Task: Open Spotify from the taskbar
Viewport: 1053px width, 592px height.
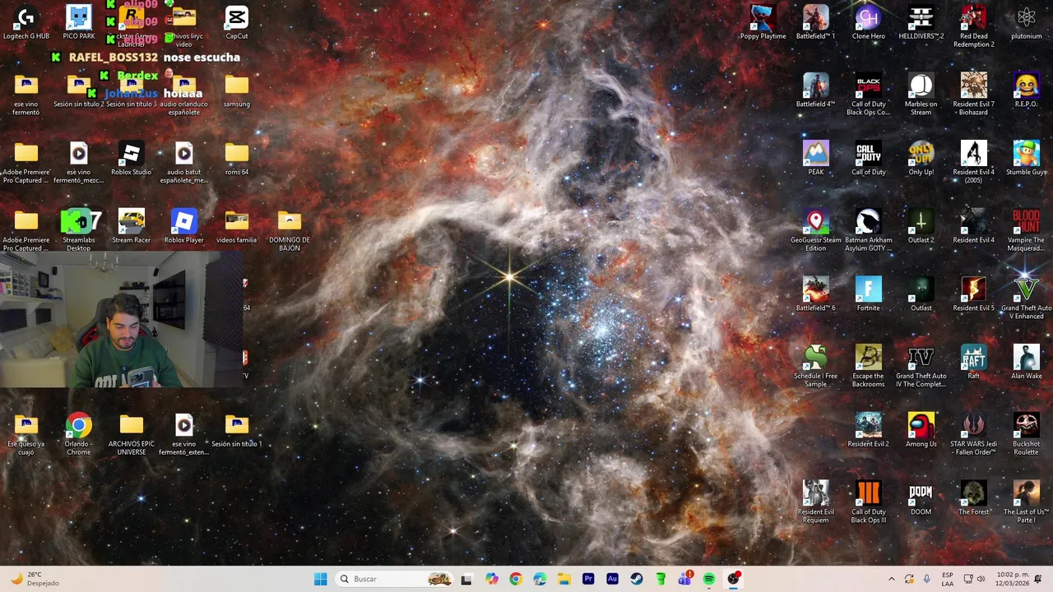Action: (x=708, y=579)
